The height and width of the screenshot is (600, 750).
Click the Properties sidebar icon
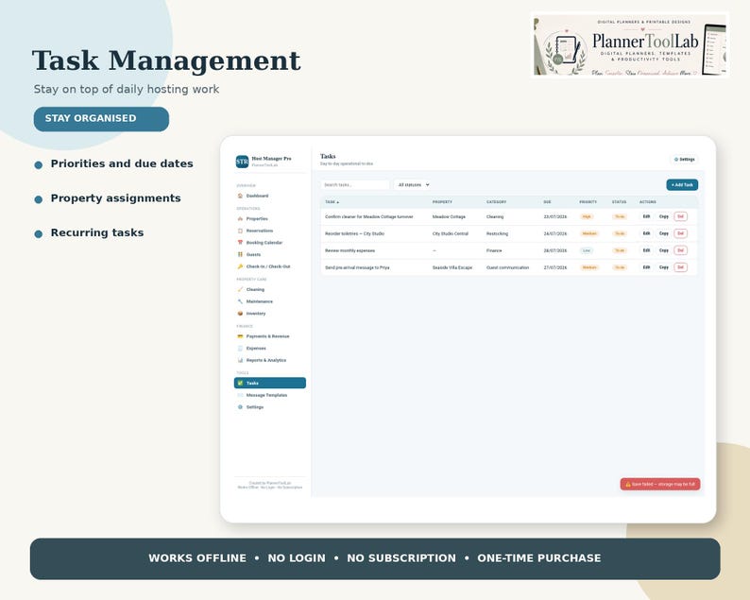click(240, 218)
